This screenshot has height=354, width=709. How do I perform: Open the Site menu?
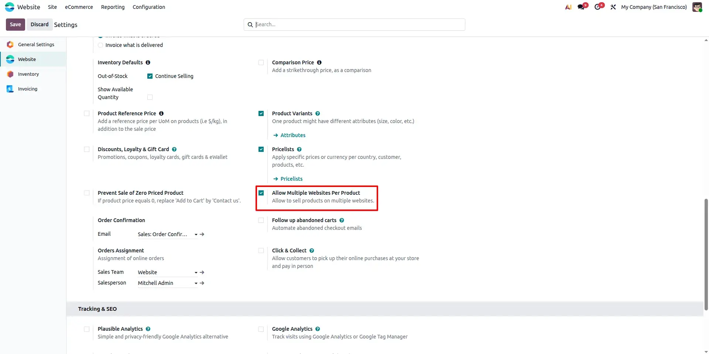tap(52, 7)
